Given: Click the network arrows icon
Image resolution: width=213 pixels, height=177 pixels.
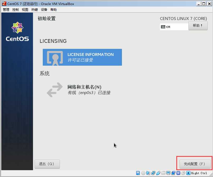Looking at the screenshot, I should pos(55,90).
